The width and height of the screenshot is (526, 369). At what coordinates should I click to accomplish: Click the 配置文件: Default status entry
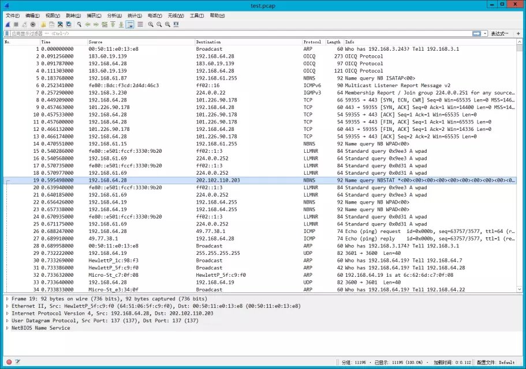[495, 362]
